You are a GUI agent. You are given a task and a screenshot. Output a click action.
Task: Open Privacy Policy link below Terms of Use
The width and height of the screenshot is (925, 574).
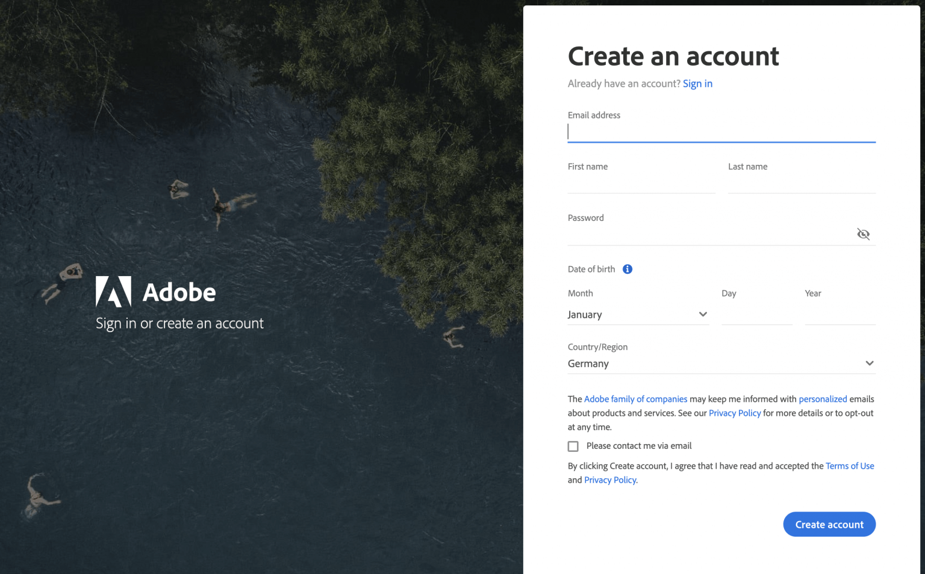click(x=610, y=480)
